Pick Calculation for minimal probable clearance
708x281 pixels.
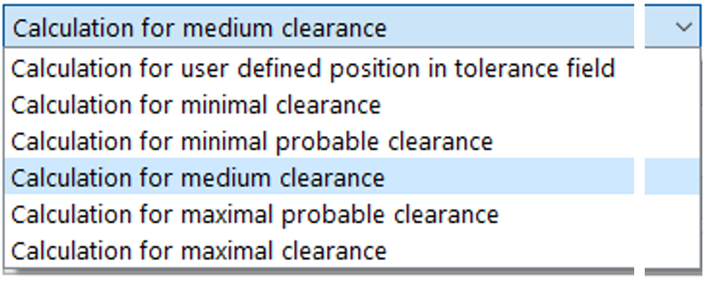pos(252,142)
